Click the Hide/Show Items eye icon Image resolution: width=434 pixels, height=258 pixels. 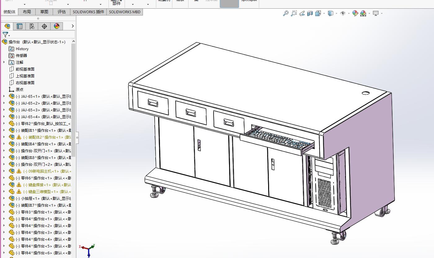[343, 13]
